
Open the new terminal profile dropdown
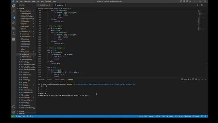[x=190, y=79]
